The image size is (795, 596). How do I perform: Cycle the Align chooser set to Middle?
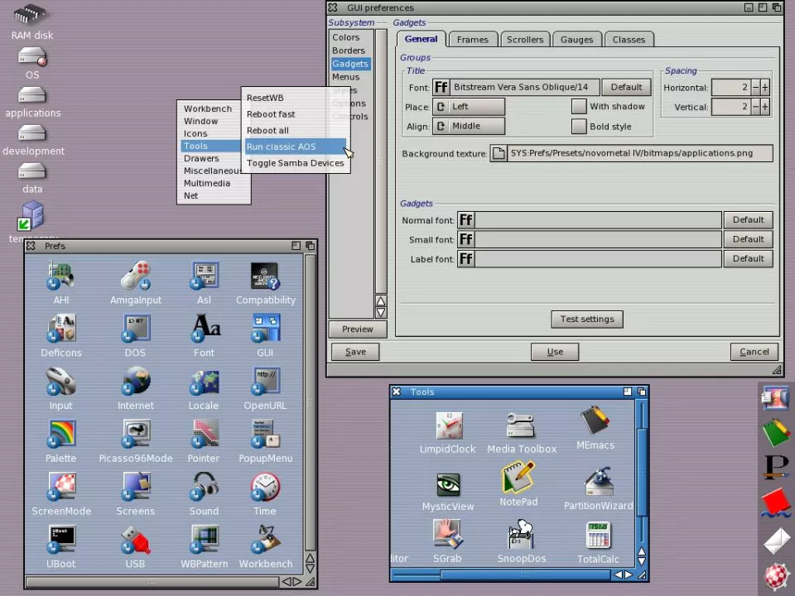click(469, 127)
